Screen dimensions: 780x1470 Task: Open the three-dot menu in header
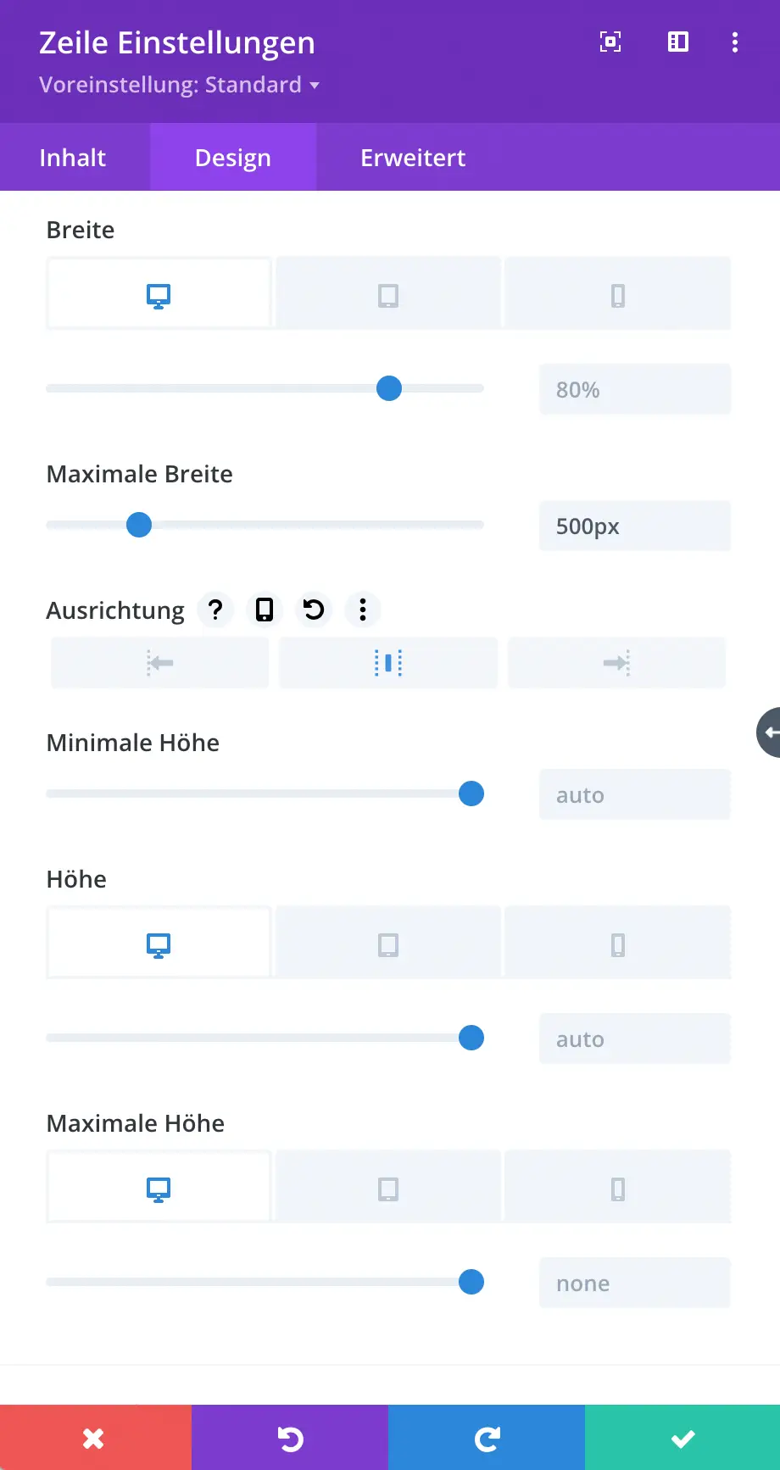click(x=734, y=42)
